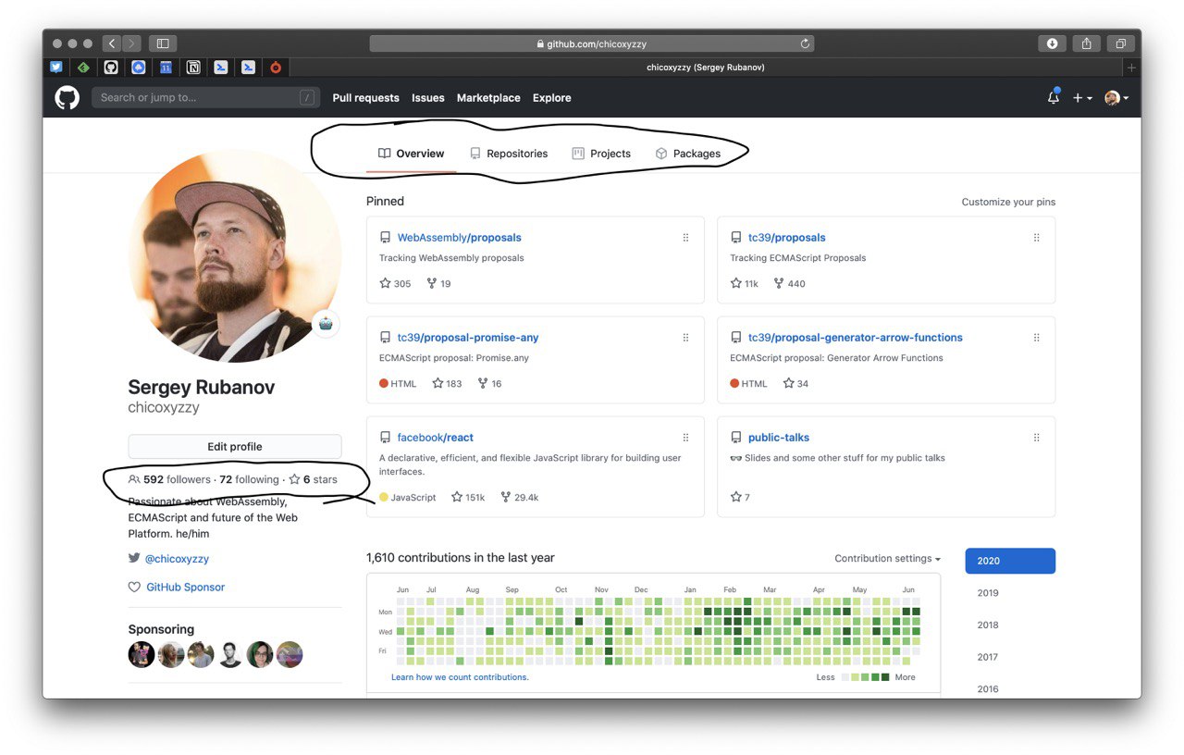Click the gray legend square beside Less

point(845,677)
